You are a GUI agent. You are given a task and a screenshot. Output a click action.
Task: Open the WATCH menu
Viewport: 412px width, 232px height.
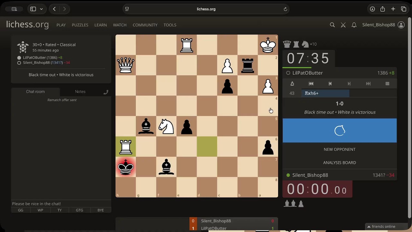tap(119, 25)
